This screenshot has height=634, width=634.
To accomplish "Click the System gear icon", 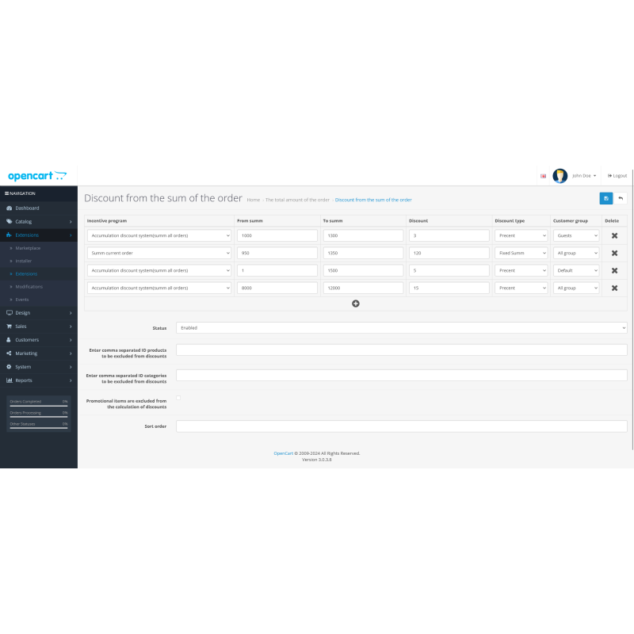I will pyautogui.click(x=9, y=366).
